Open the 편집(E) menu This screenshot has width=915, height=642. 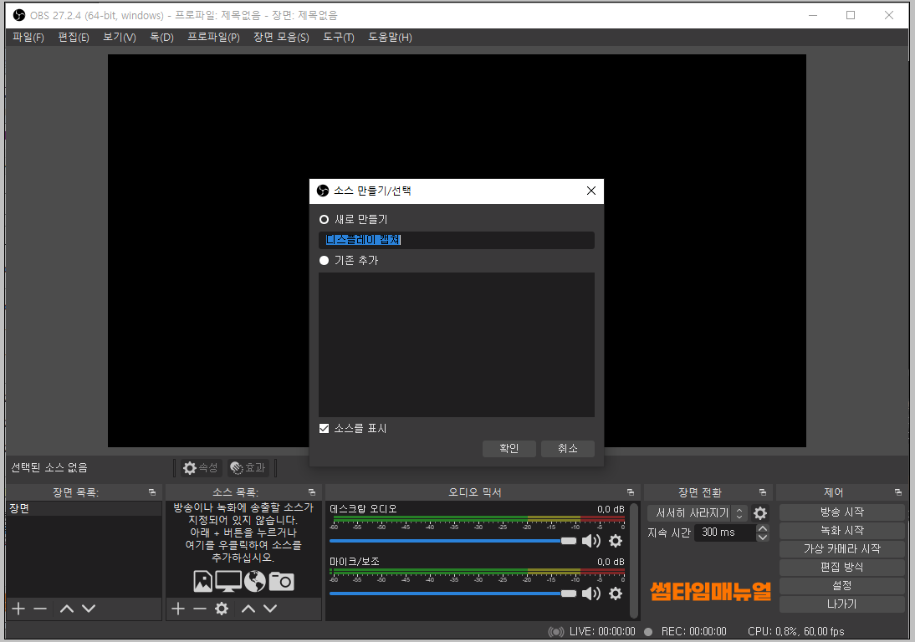click(74, 38)
